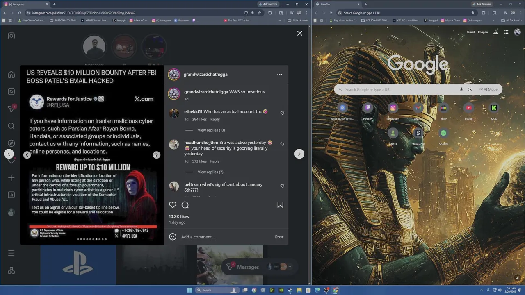Viewport: 525px width, 295px height.
Task: Open All Bookmarks folder in Instagram window
Action: pos(298,20)
